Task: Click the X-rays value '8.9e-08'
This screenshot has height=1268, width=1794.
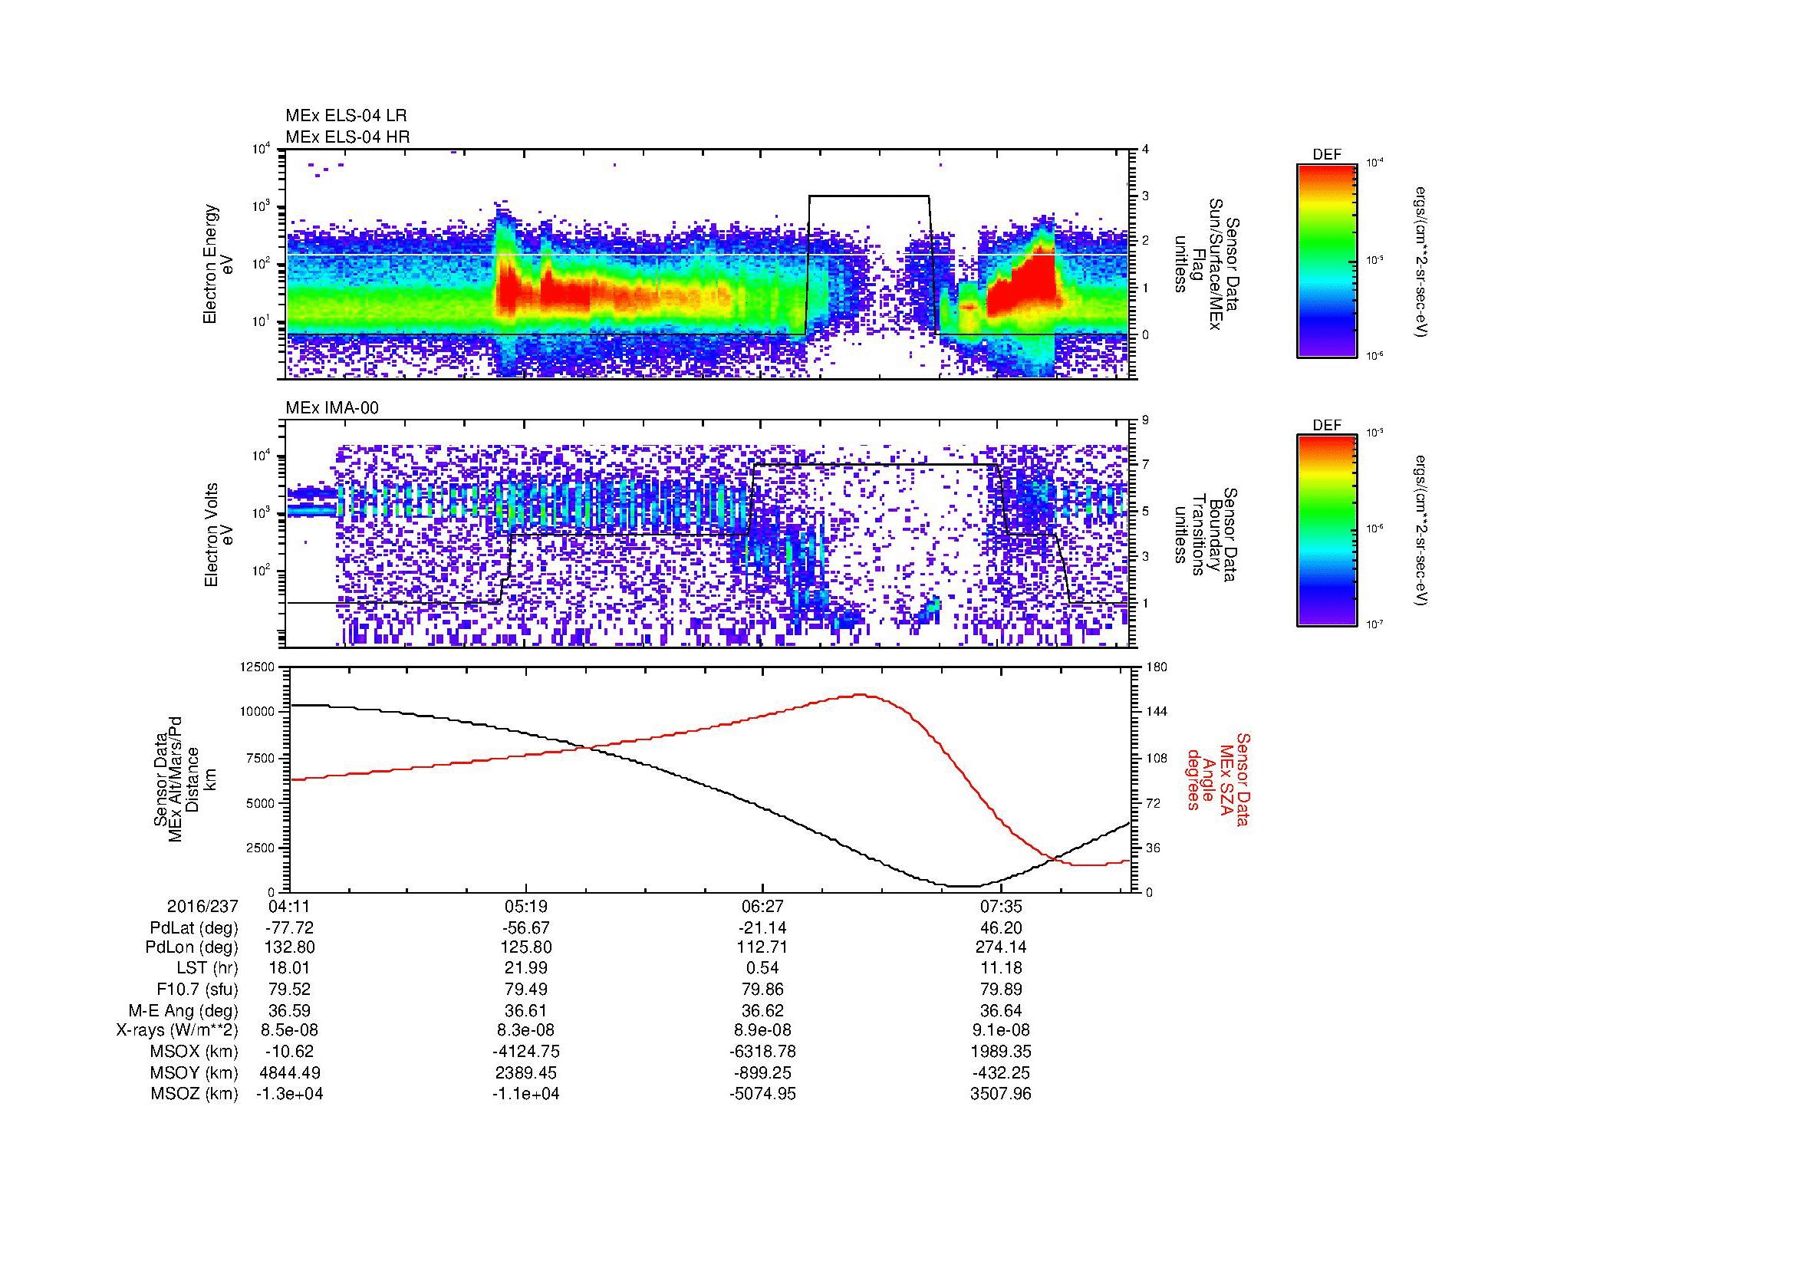Action: coord(762,1030)
